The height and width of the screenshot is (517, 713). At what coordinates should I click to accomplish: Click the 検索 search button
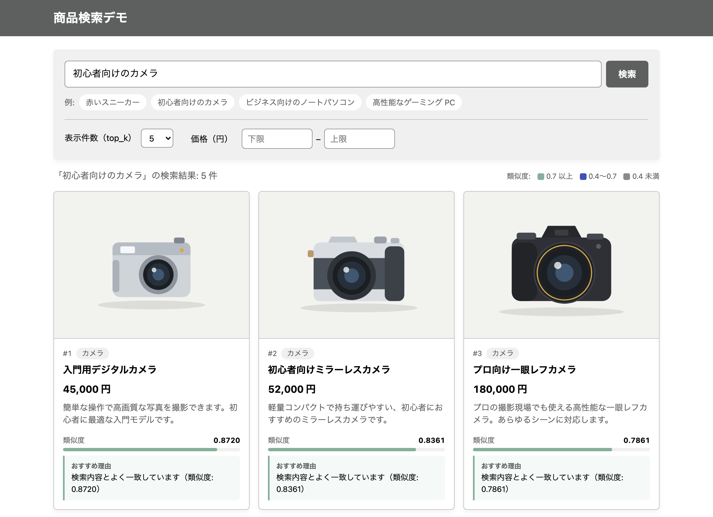pos(627,74)
